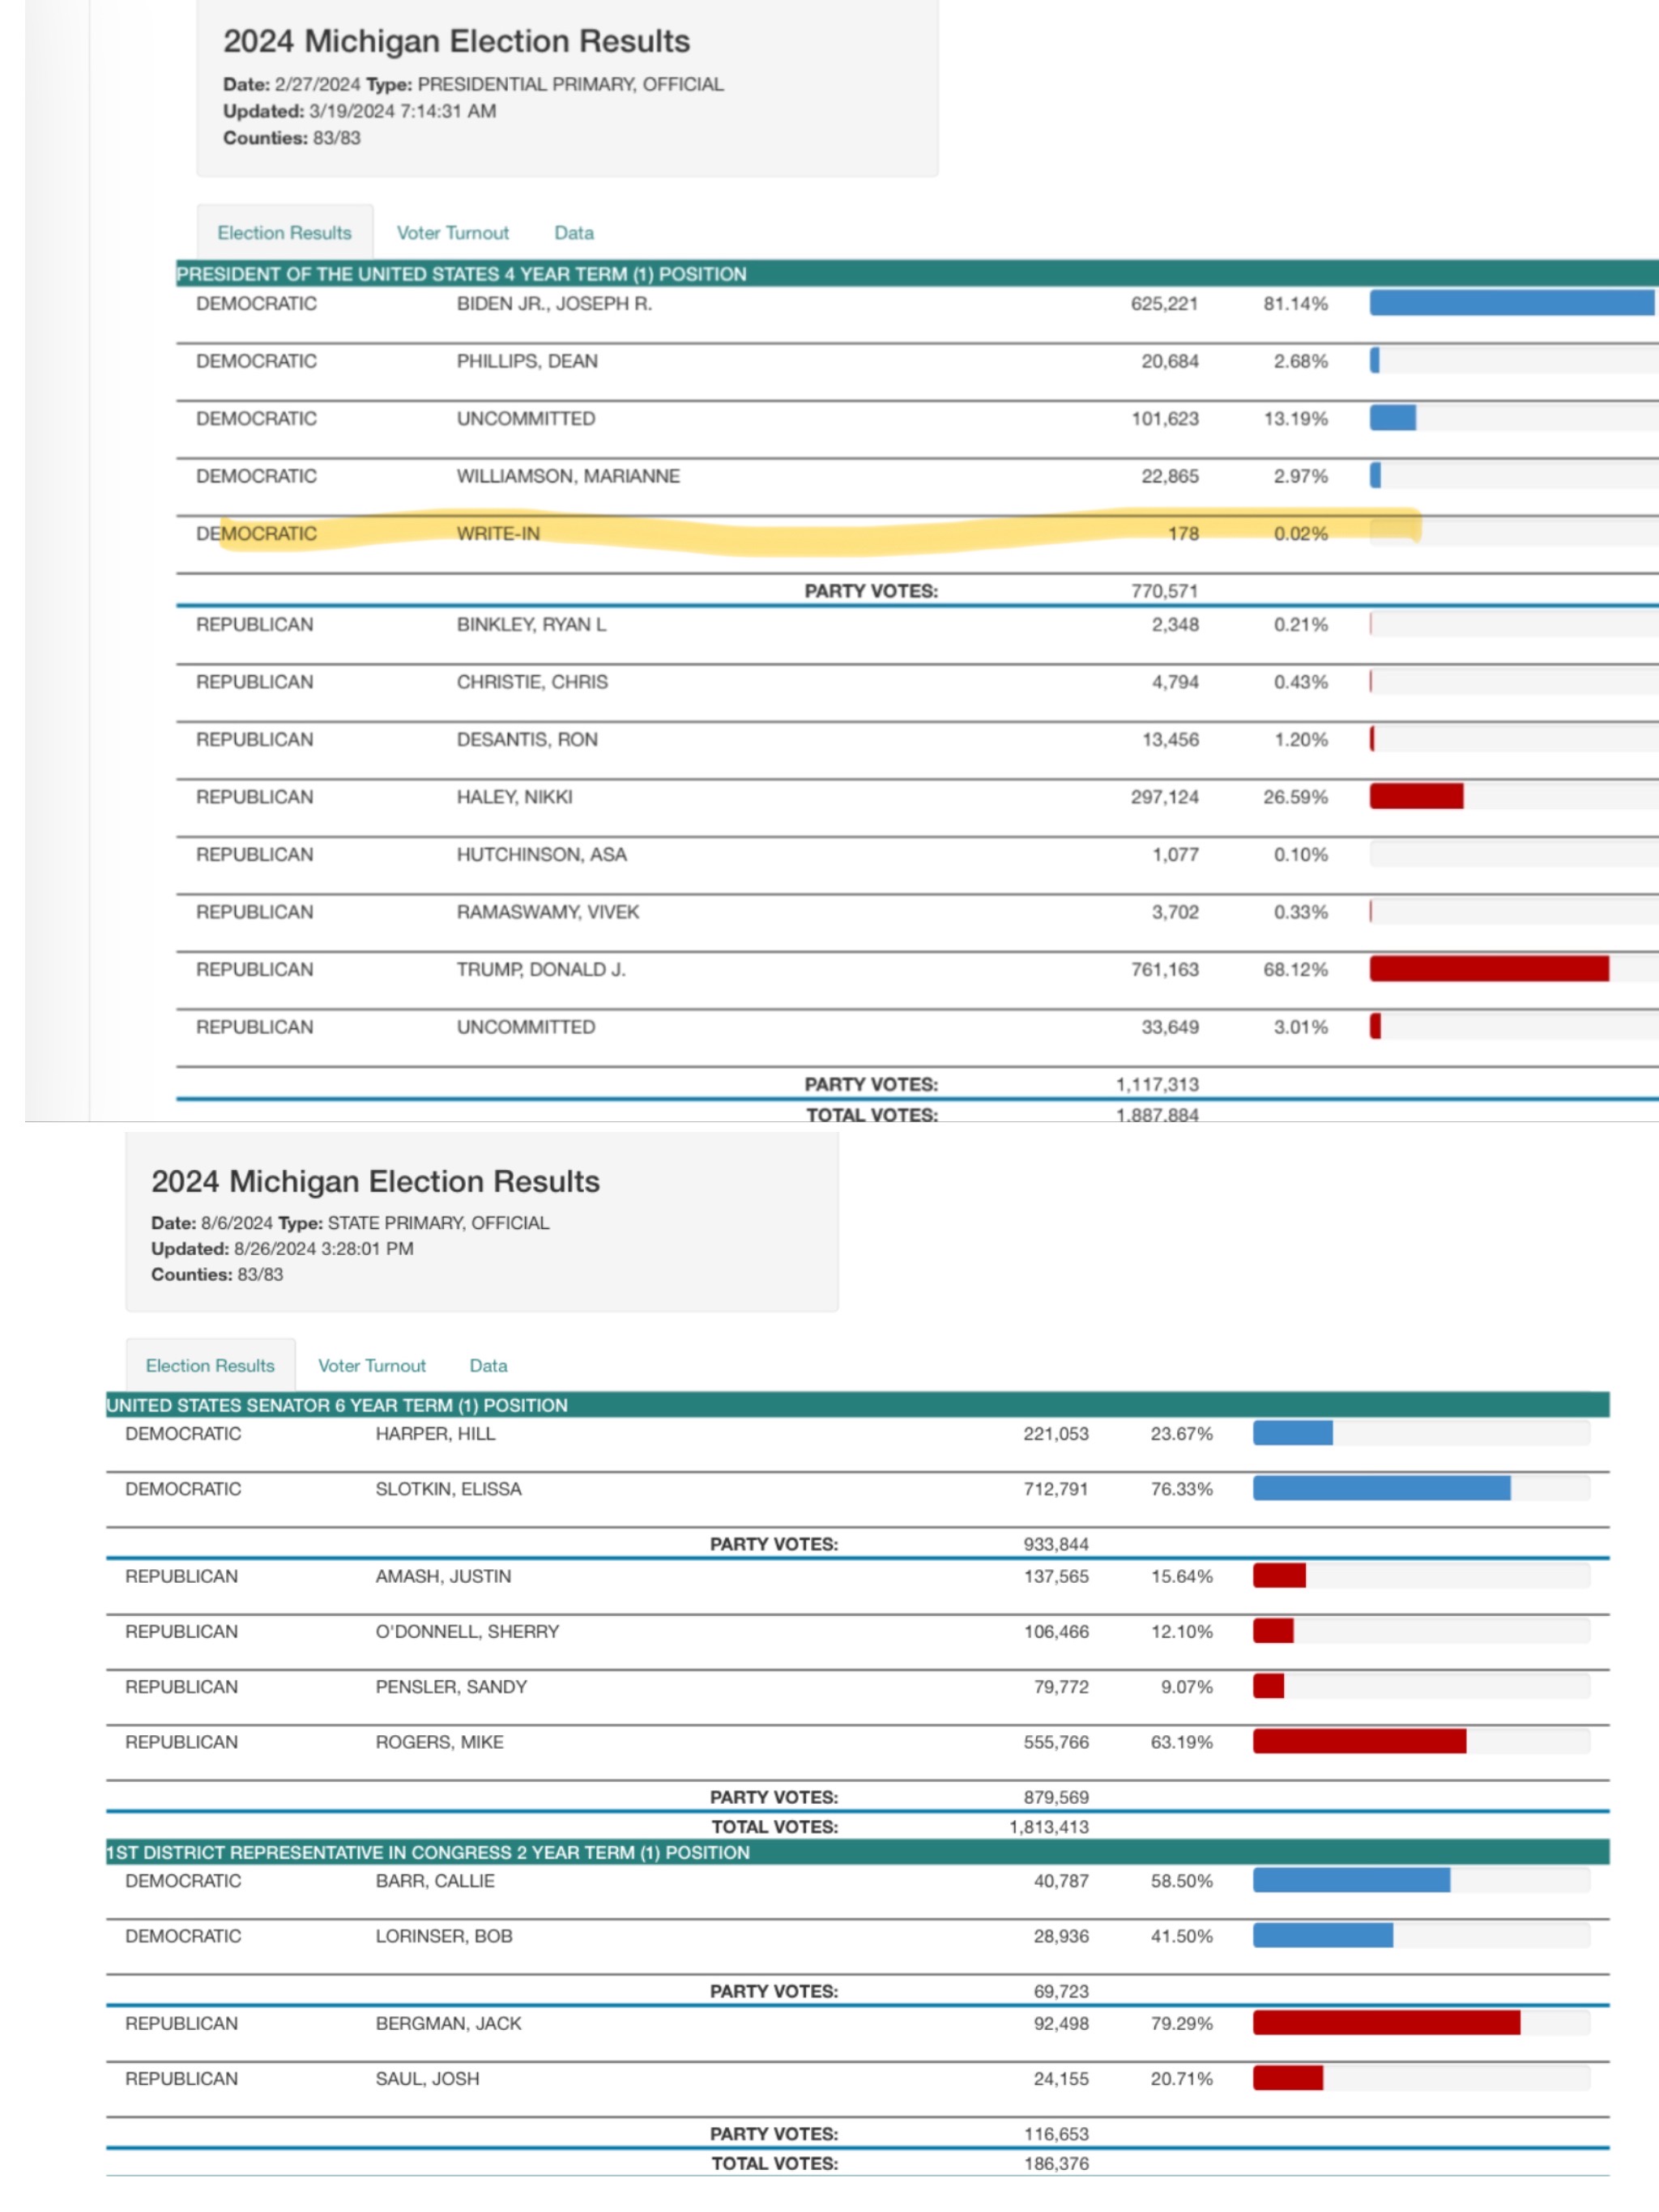Select candidate name BINKLEY, RYAN L
The height and width of the screenshot is (2212, 1659).
coord(531,624)
